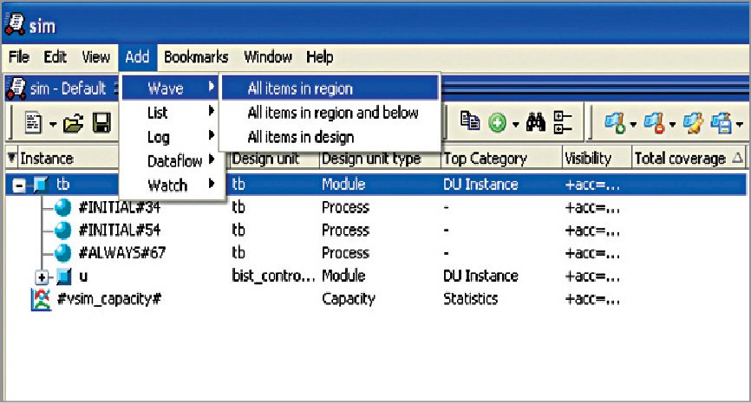Click the Design unit type column header
Image resolution: width=751 pixels, height=403 pixels.
[x=370, y=159]
